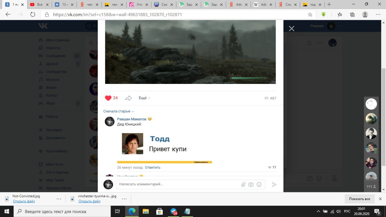
Task: Open the 'Равшан' profile menu in header
Action: click(x=326, y=26)
